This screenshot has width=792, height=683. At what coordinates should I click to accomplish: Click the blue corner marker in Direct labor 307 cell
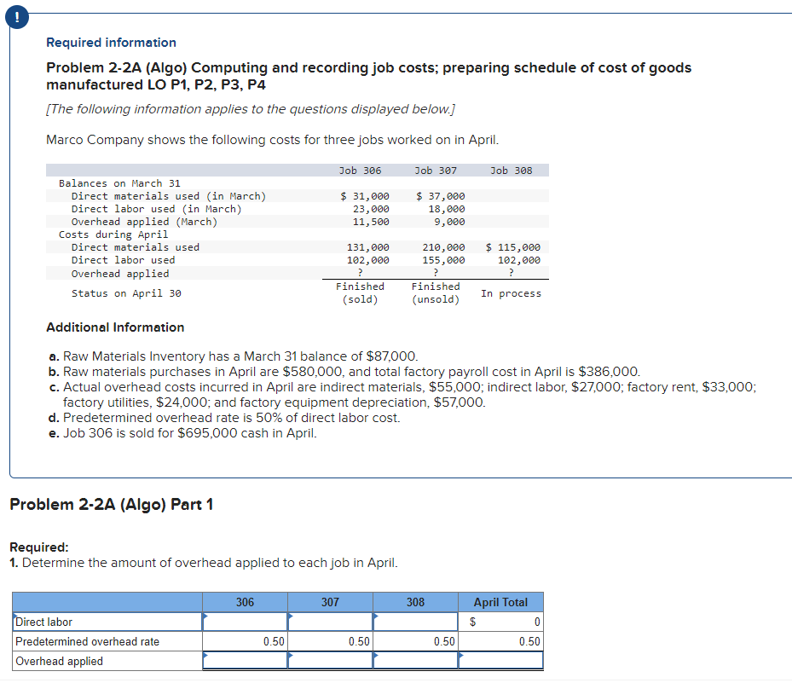(290, 617)
